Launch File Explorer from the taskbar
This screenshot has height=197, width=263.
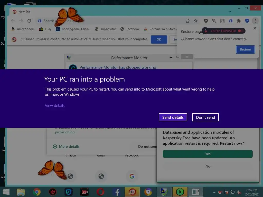[x=21, y=192]
